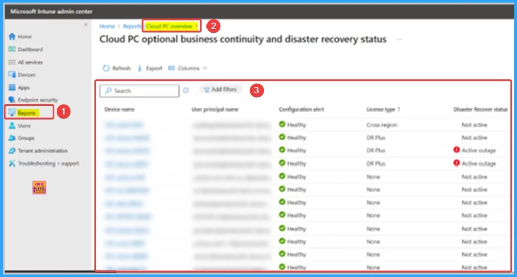The image size is (517, 277).
Task: Open Endpoint security in the sidebar
Action: pyautogui.click(x=33, y=100)
